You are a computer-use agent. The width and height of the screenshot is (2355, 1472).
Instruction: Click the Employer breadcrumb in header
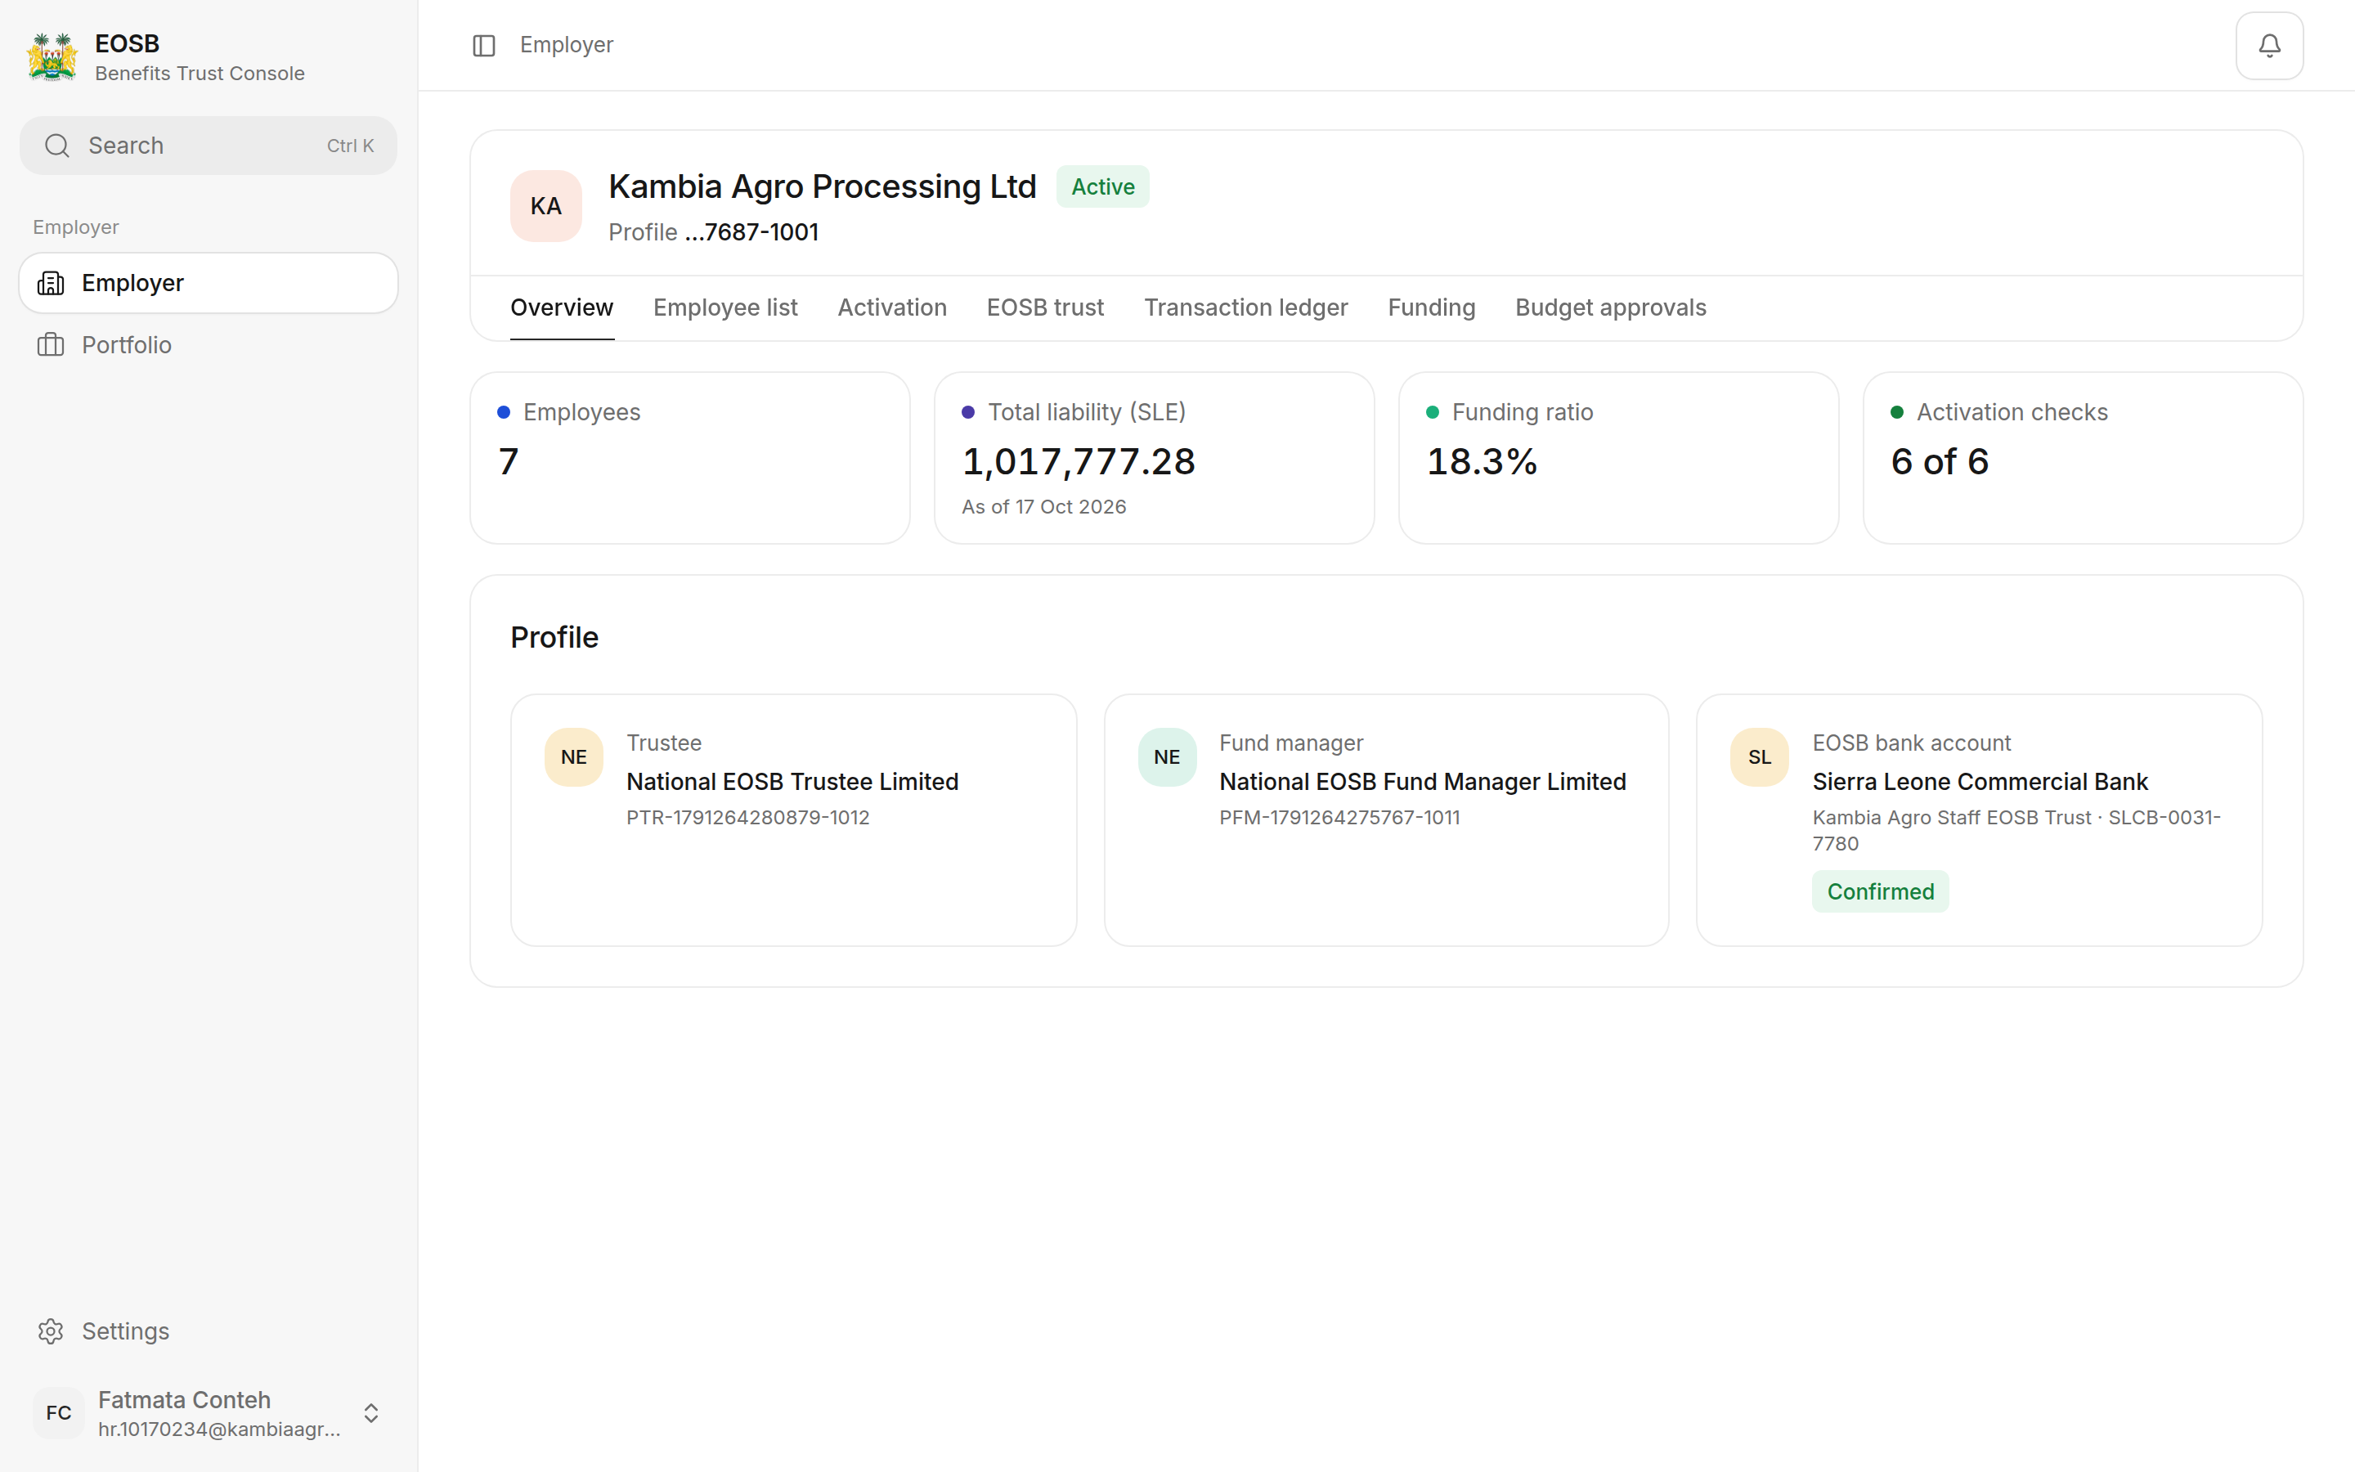click(567, 45)
